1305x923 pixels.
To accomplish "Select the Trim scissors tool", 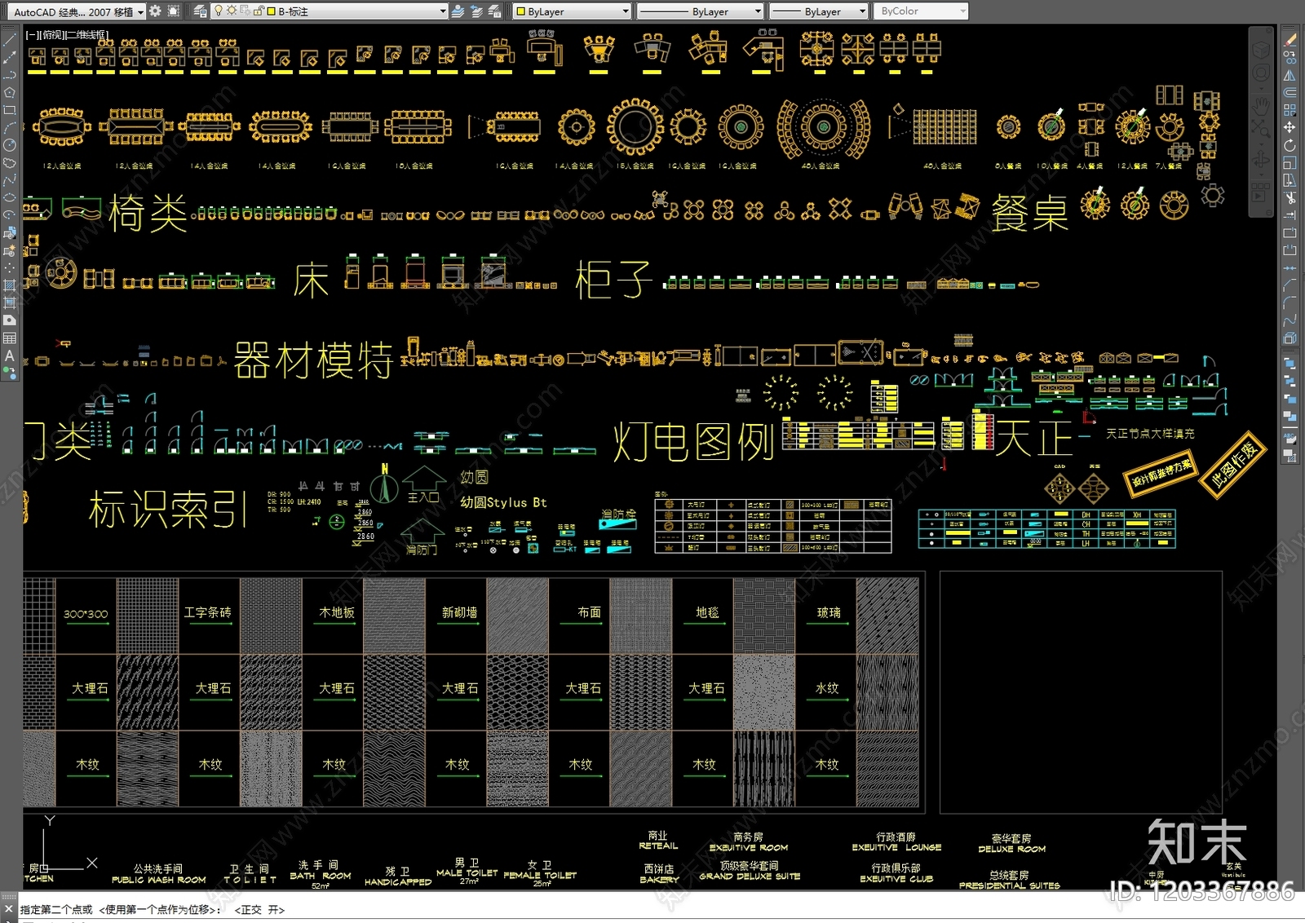I will (1290, 197).
